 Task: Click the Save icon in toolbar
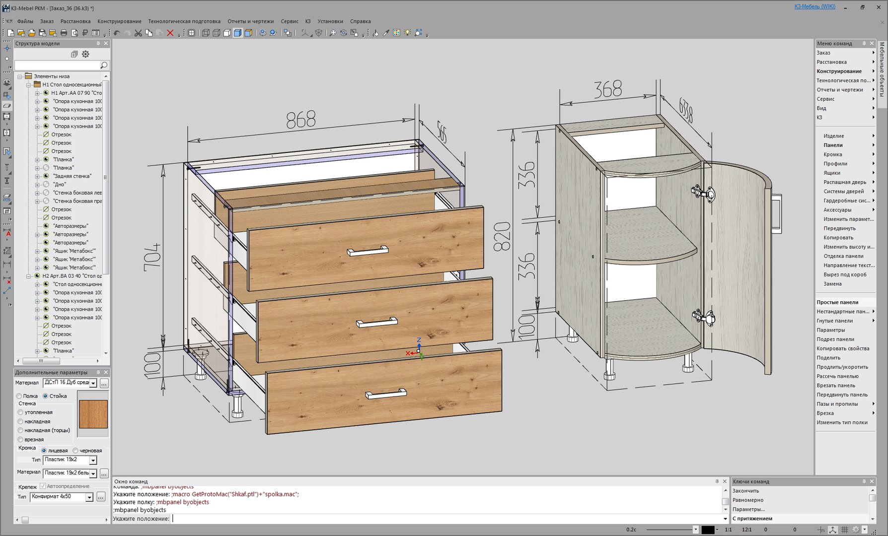click(x=42, y=33)
